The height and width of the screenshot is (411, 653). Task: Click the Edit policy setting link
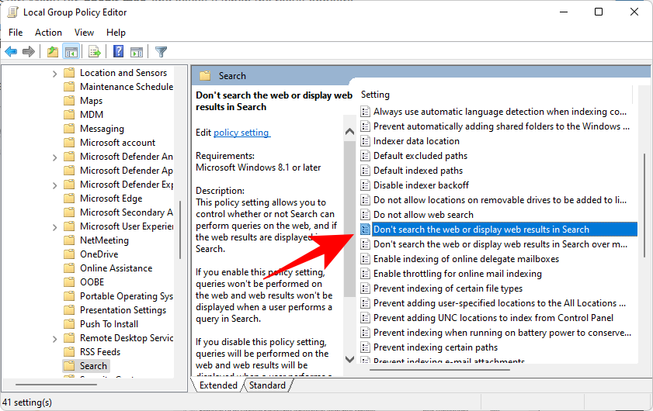tap(241, 133)
